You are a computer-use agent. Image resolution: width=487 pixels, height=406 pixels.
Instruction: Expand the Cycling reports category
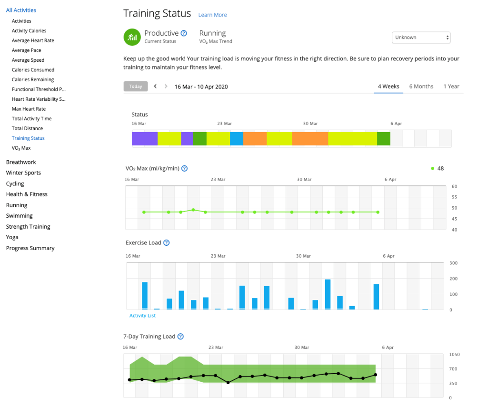tap(15, 184)
